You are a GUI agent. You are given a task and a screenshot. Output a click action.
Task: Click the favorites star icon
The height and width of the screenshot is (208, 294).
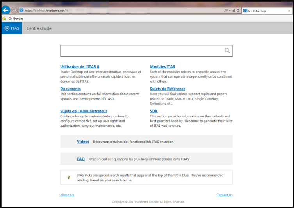[4, 18]
